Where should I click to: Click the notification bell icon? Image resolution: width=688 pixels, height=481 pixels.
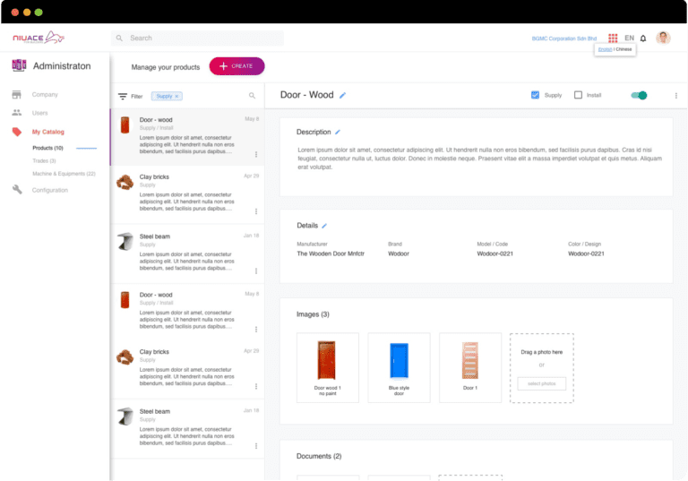coord(643,39)
